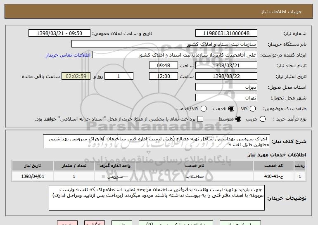Viewport: 318px width, 225px height.
Task: Click the استان محل تحویل field تهران
Action: 226,87
